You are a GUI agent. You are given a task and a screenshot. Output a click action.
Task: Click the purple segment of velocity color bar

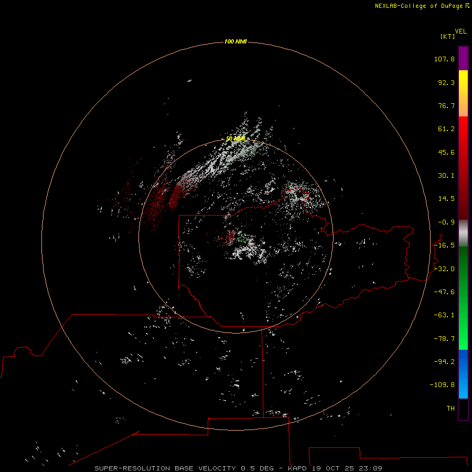[463, 58]
